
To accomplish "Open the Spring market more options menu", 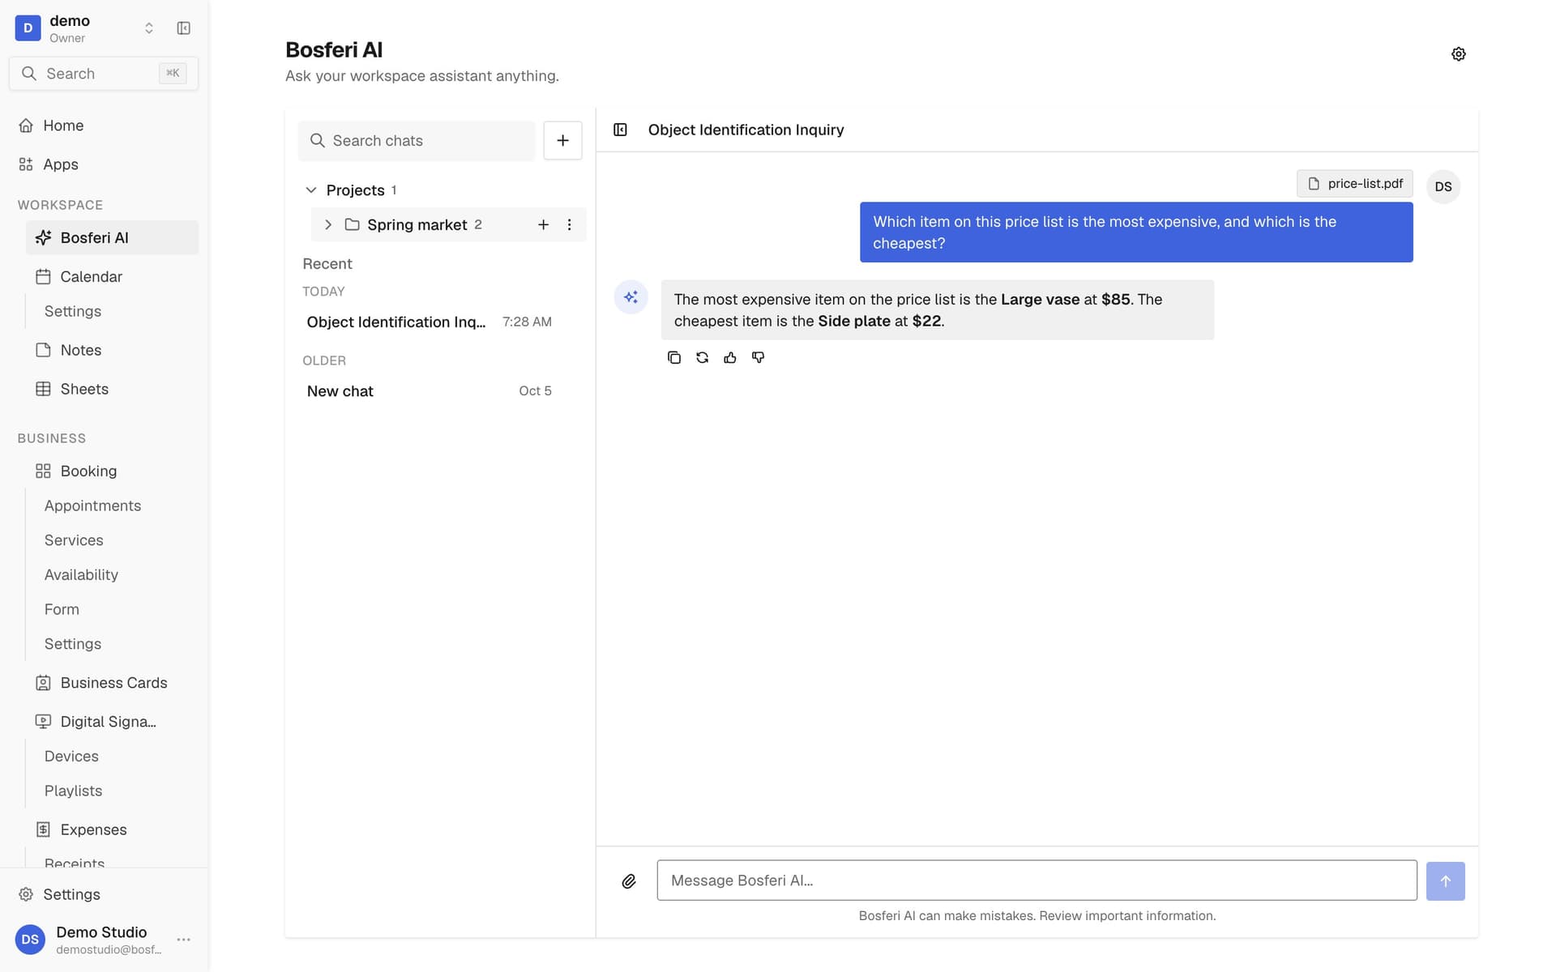I will pos(570,224).
